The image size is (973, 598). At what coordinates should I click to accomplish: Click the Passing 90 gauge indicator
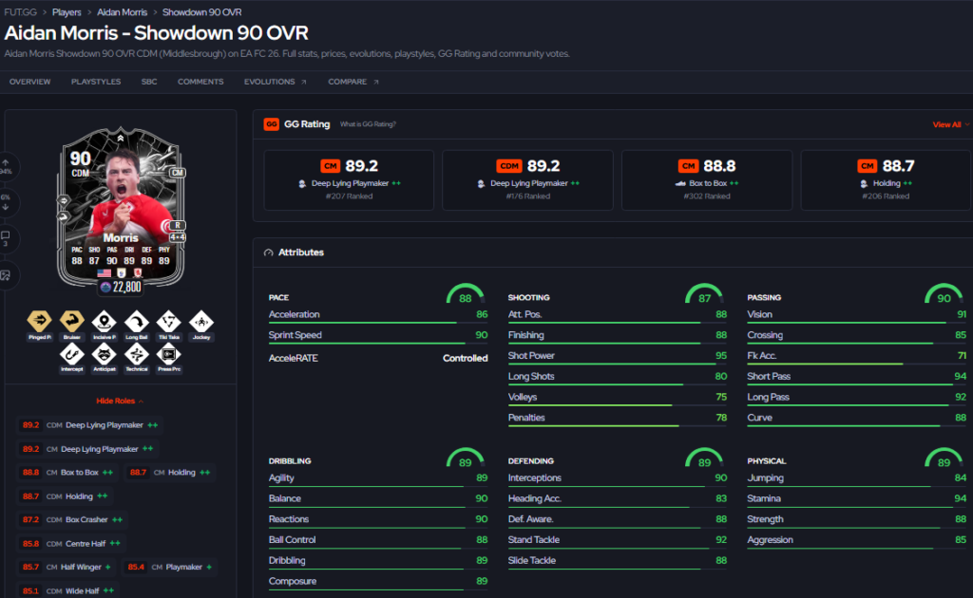tap(944, 294)
